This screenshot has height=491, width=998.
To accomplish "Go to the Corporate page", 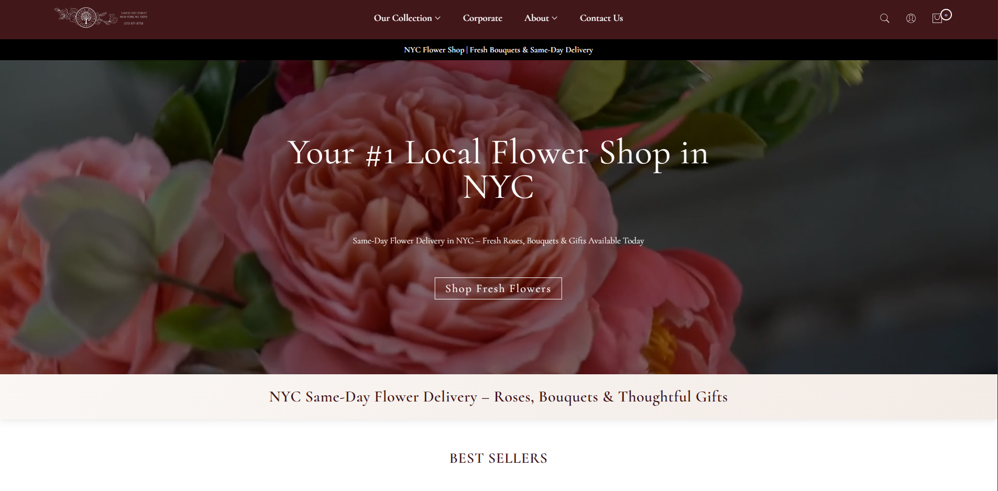I will pyautogui.click(x=482, y=18).
